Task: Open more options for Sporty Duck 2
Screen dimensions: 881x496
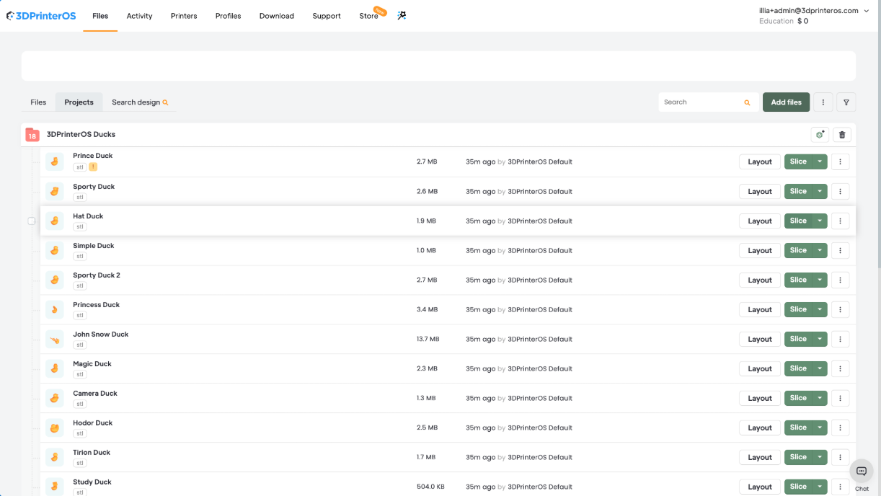Action: tap(841, 280)
